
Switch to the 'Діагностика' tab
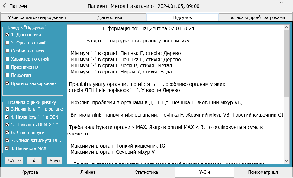tap(110, 17)
